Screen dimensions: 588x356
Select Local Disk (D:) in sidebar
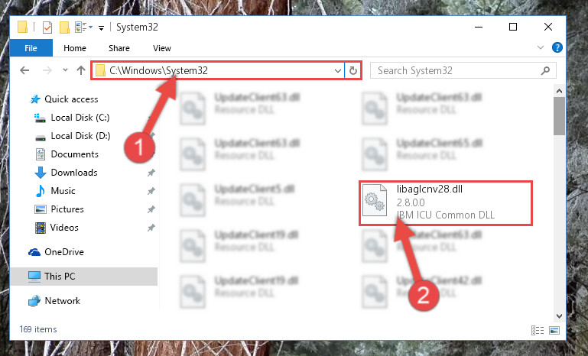click(x=80, y=136)
